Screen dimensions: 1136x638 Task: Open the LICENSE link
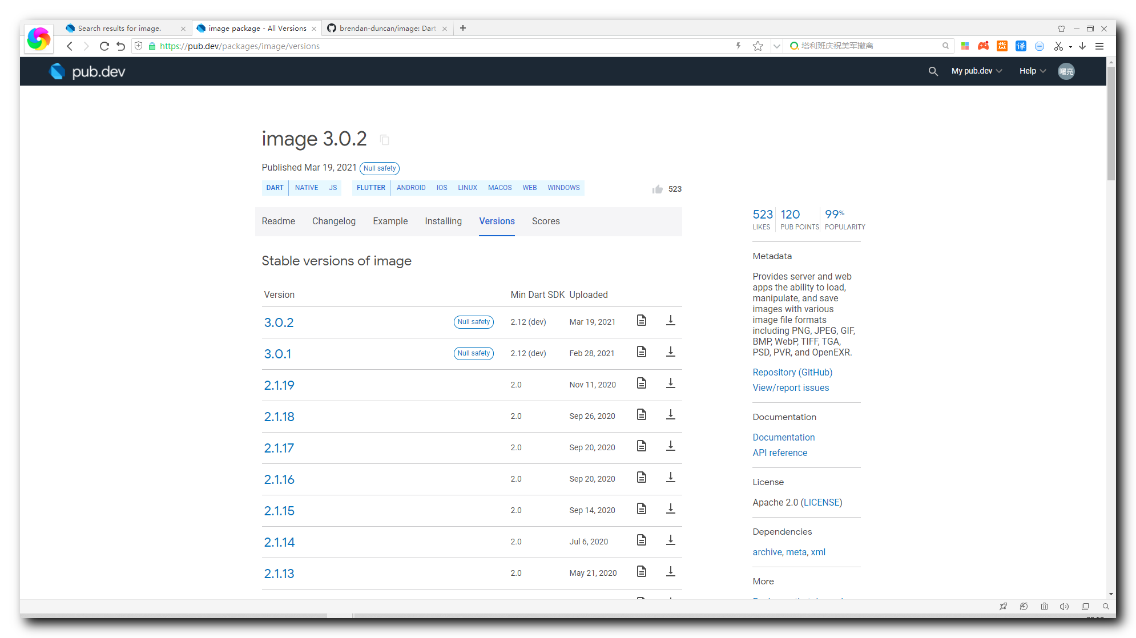pos(821,502)
